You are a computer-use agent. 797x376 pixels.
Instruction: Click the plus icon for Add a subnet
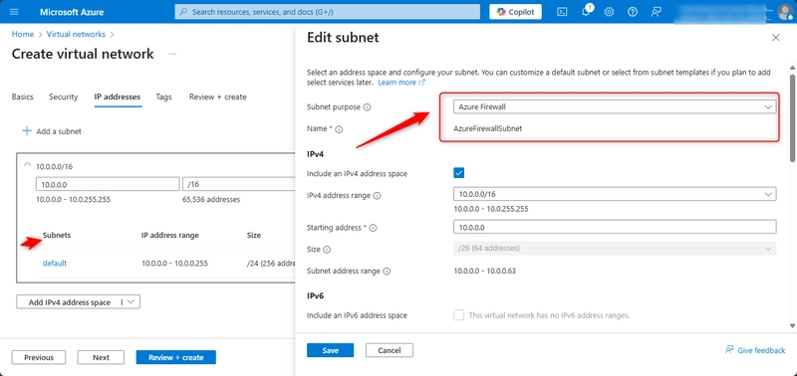[x=27, y=131]
